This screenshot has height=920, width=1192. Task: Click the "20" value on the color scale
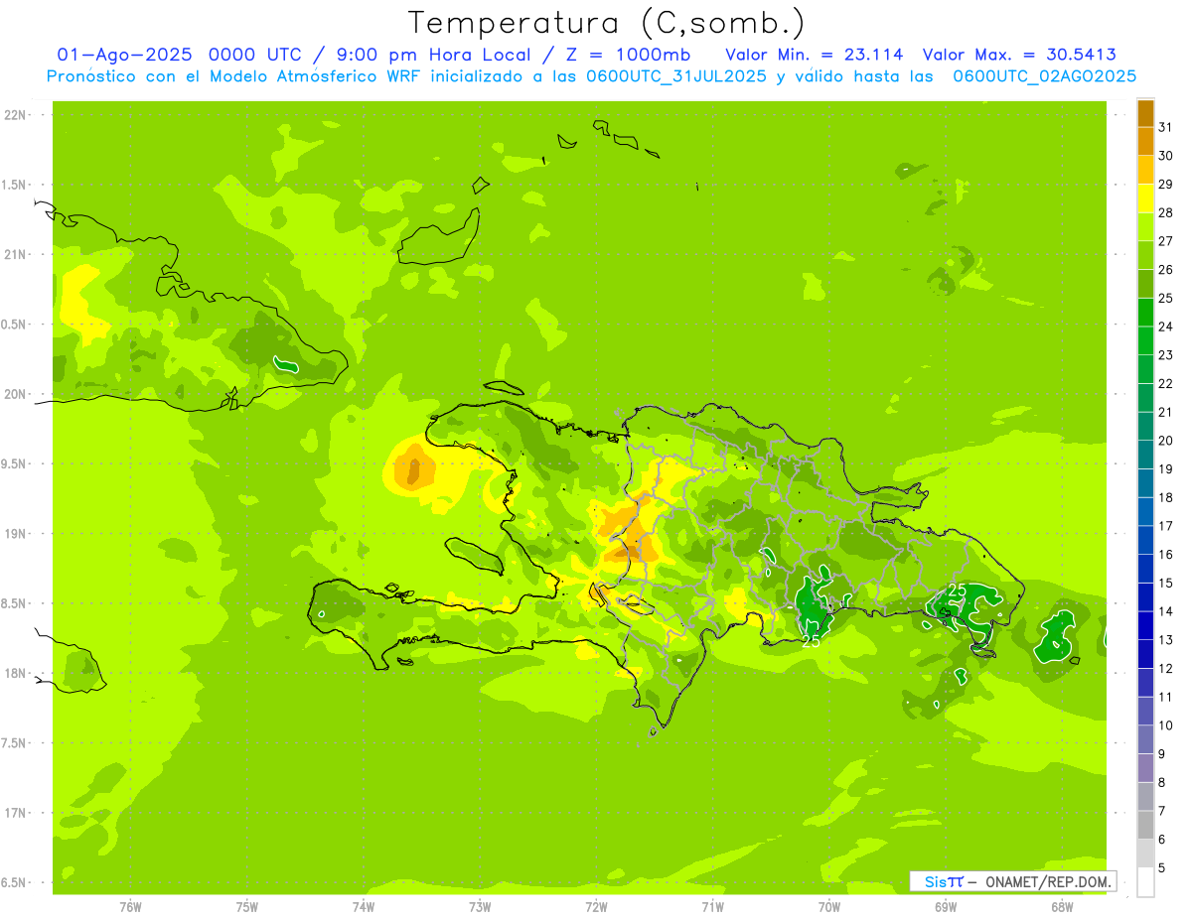pyautogui.click(x=1166, y=441)
